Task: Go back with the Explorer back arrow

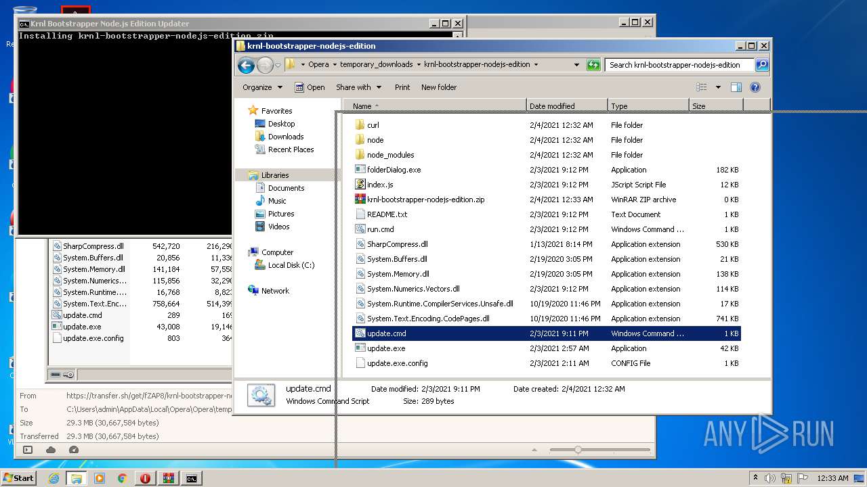Action: [246, 65]
